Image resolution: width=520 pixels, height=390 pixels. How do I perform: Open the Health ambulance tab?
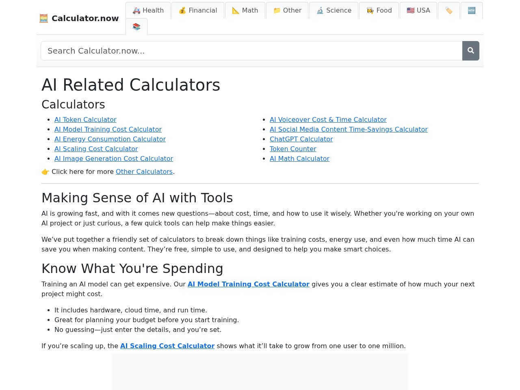148,11
